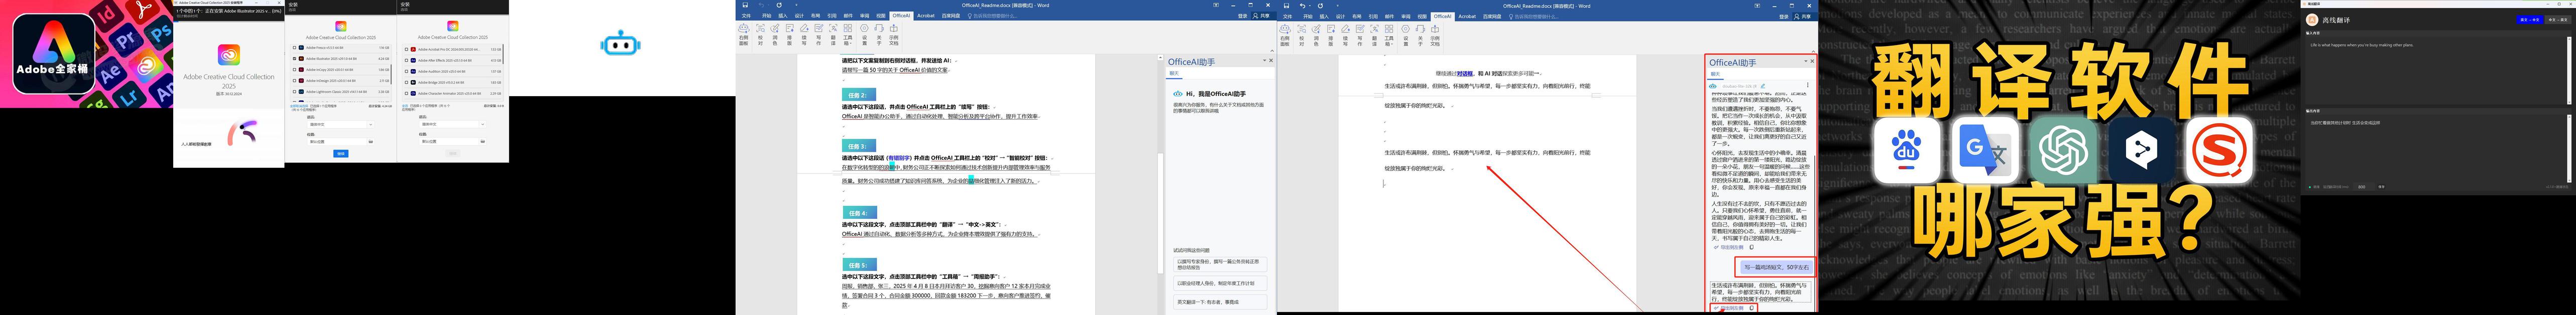The image size is (2576, 315).
Task: Save document in first Word window title bar
Action: 745,5
